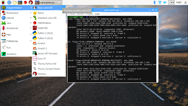This screenshot has height=106, width=188.
Task: Launch Python 3 (IDLE)
Action: click(x=49, y=38)
